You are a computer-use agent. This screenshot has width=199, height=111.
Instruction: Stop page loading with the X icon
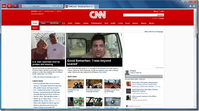62,6
